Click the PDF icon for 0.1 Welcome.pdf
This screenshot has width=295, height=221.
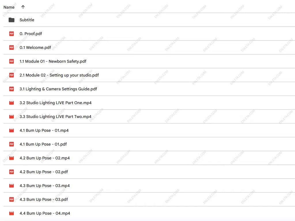12,47
